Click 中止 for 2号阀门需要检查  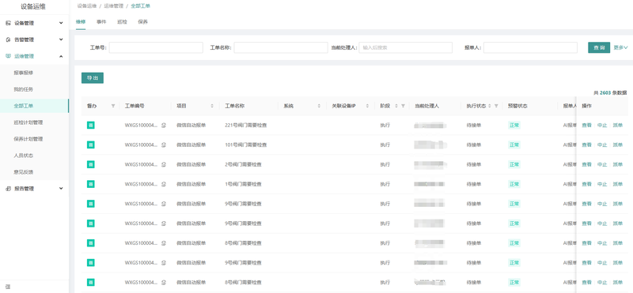click(x=602, y=164)
